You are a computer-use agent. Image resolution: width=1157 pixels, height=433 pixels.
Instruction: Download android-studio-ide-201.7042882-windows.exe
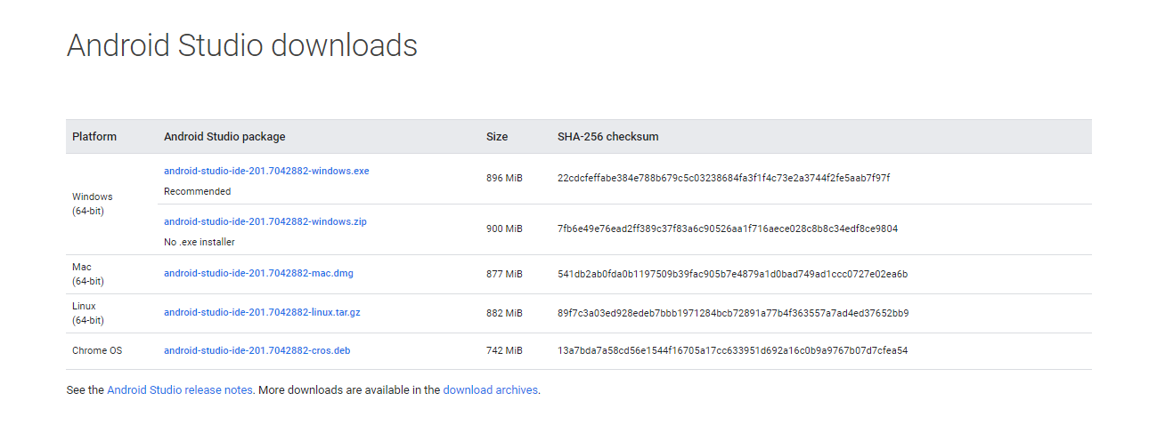click(x=266, y=171)
